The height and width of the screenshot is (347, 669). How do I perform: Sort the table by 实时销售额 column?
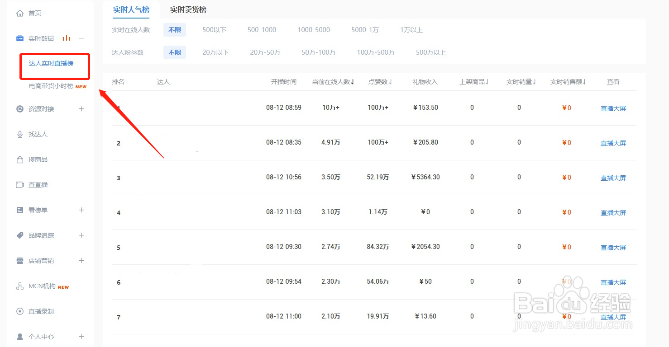[x=568, y=82]
